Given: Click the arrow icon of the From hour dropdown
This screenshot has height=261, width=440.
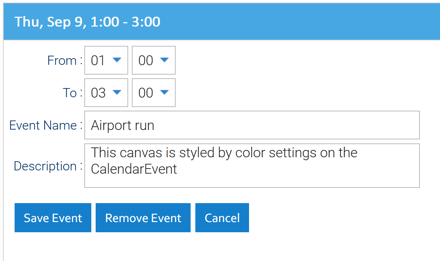Looking at the screenshot, I should tap(117, 60).
